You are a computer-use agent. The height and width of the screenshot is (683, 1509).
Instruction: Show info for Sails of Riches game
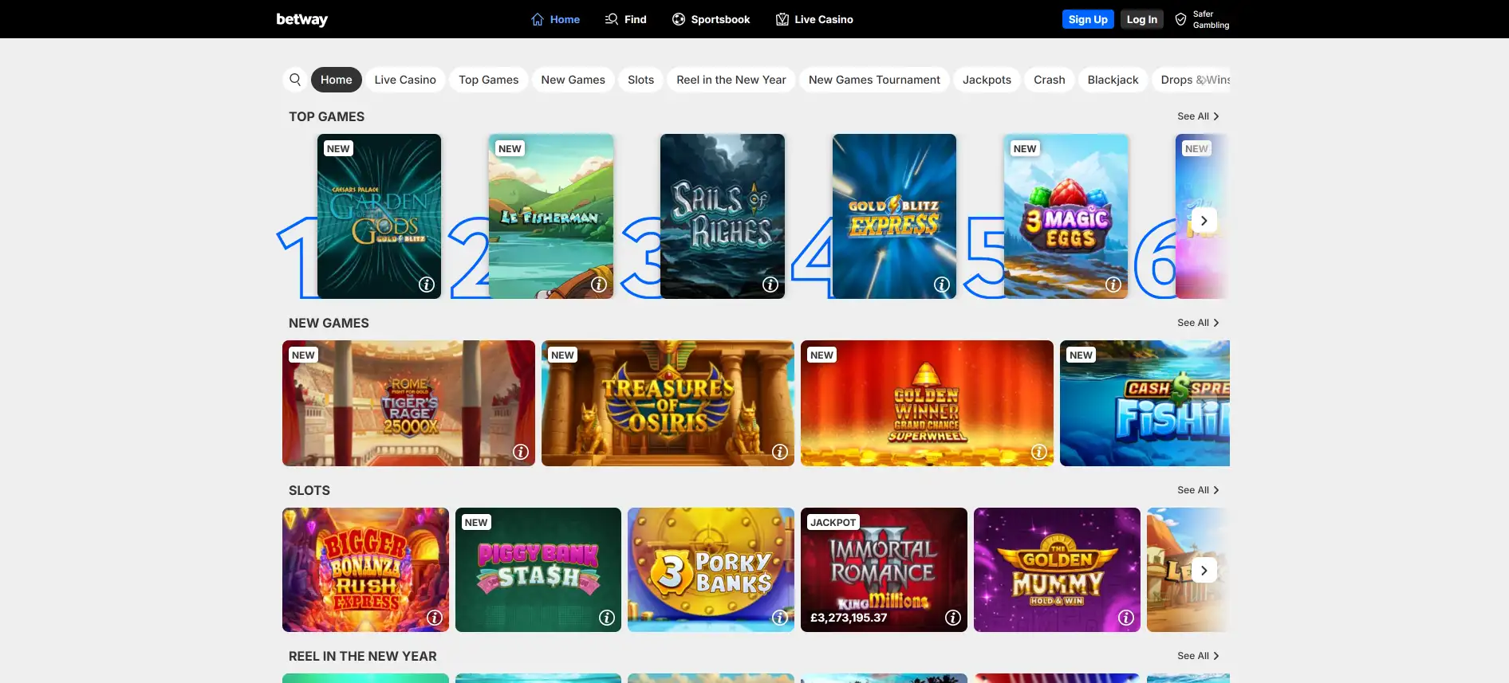tap(770, 285)
